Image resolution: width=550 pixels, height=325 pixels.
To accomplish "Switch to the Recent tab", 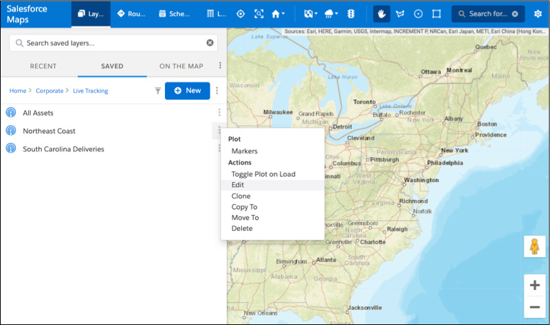I will point(43,66).
